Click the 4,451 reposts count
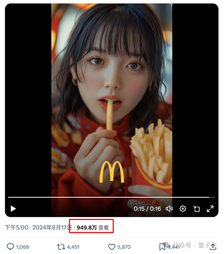 (x=73, y=247)
